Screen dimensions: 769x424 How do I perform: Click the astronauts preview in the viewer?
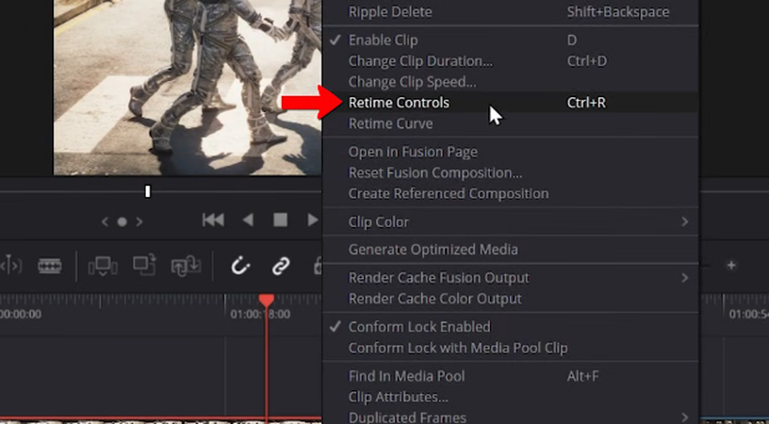pyautogui.click(x=188, y=88)
